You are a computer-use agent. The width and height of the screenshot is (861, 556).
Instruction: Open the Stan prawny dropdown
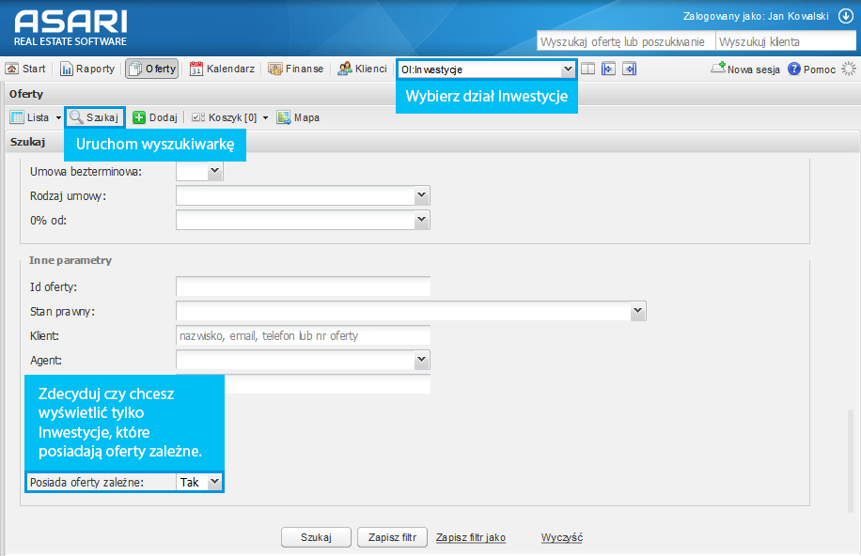(x=638, y=311)
